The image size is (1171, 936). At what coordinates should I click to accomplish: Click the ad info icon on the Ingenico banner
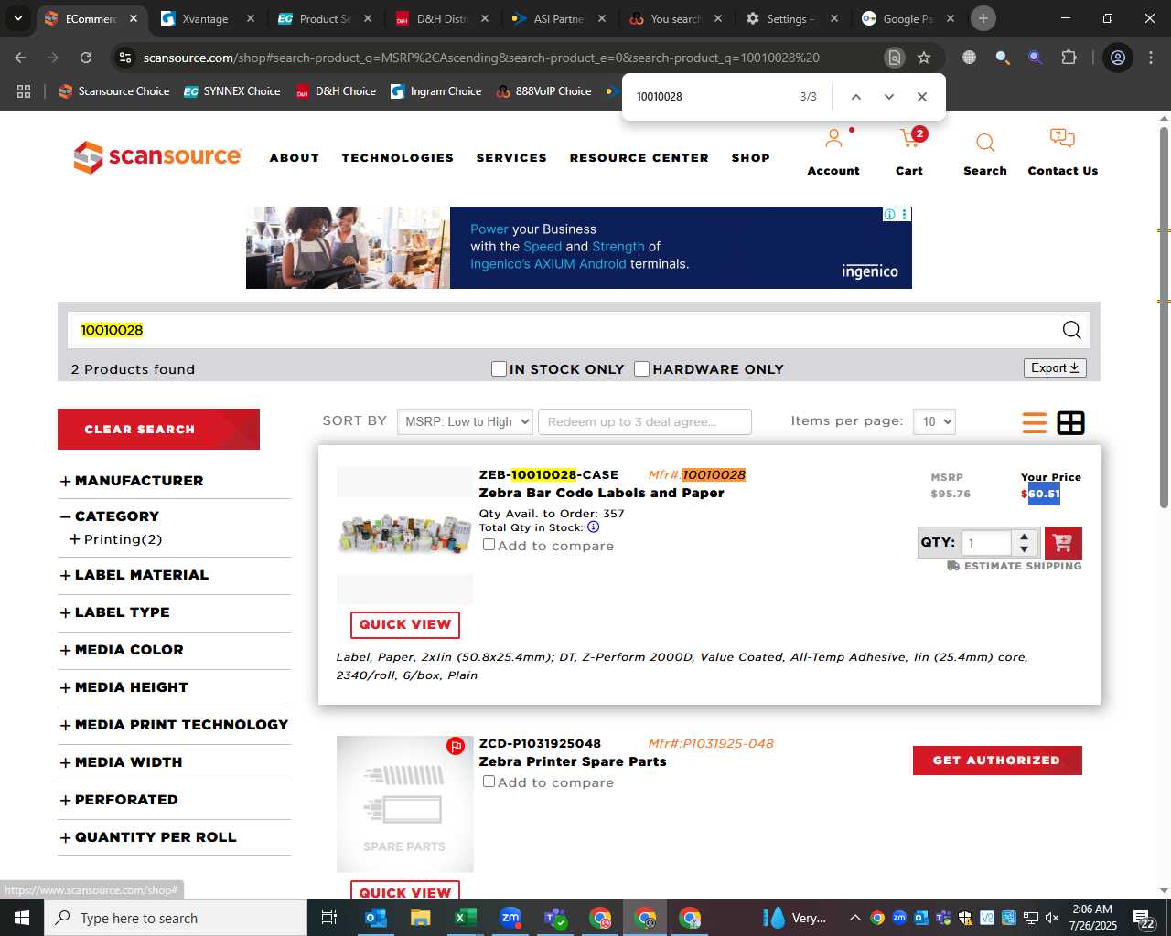point(889,214)
